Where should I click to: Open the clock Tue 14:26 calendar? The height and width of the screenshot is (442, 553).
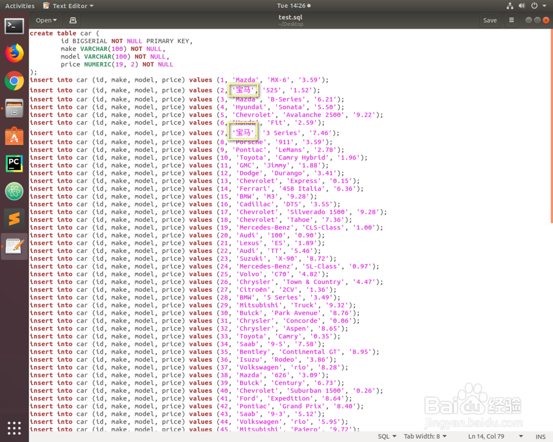pos(294,6)
